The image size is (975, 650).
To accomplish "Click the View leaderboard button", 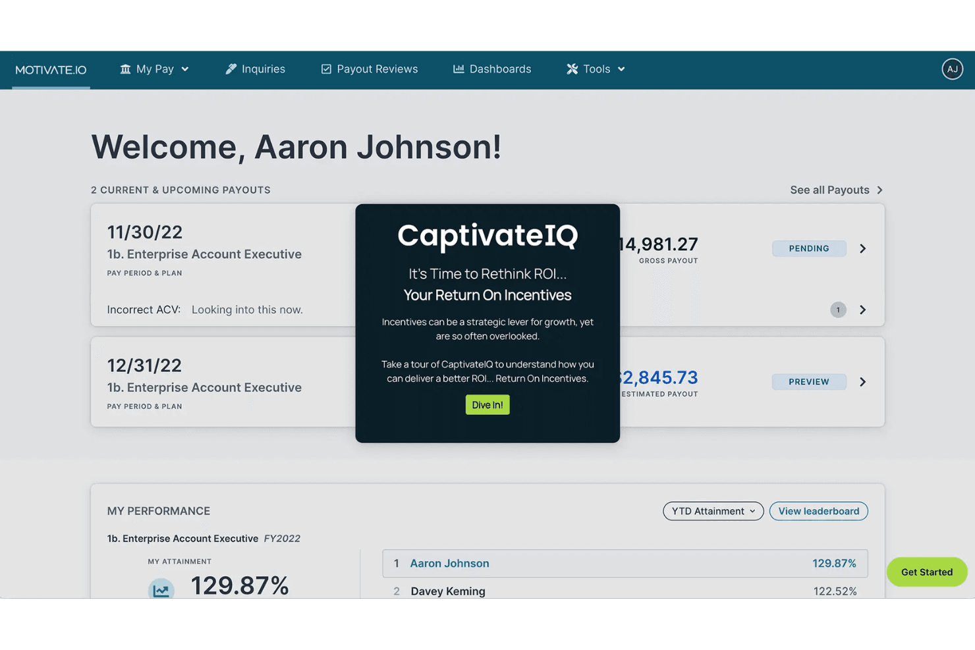I will 818,511.
